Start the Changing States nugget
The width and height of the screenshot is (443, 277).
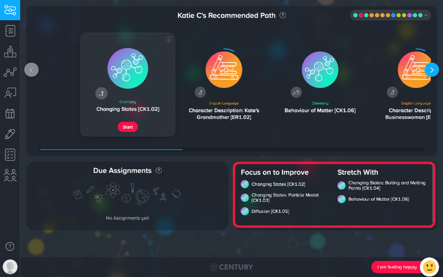point(128,127)
